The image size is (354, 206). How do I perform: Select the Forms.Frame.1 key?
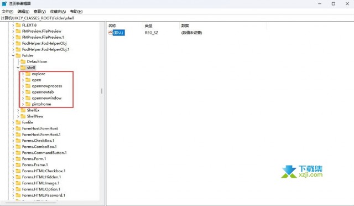tap(35, 165)
